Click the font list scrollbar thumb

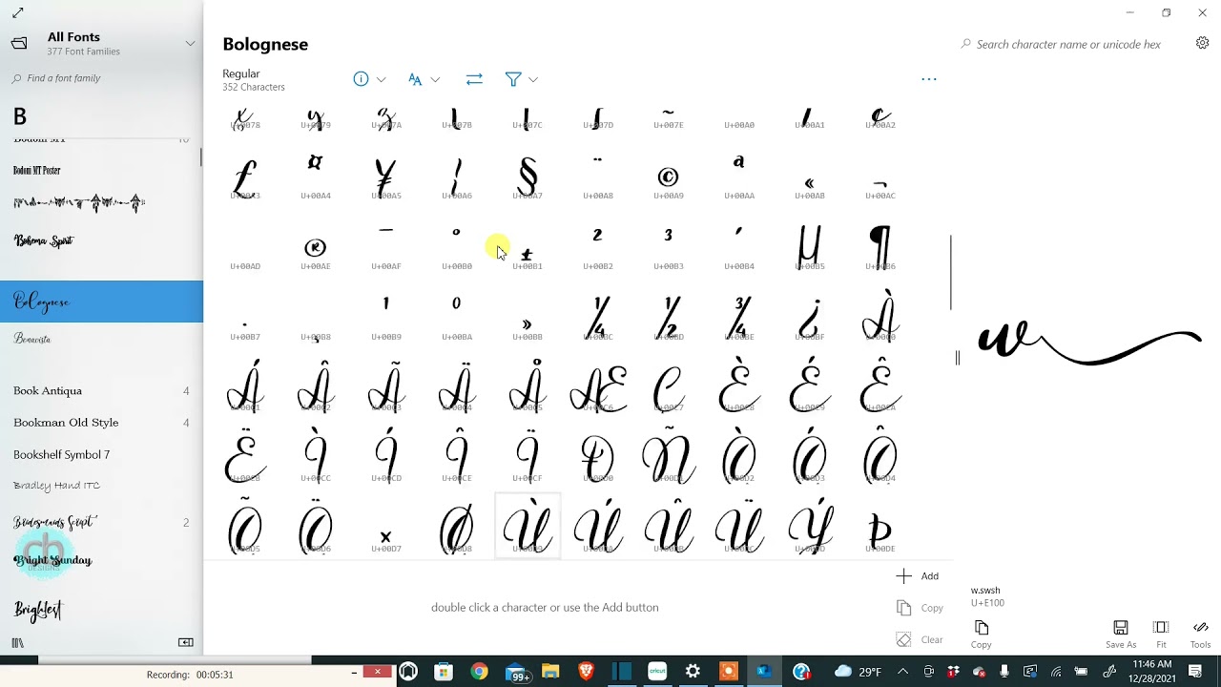(200, 156)
